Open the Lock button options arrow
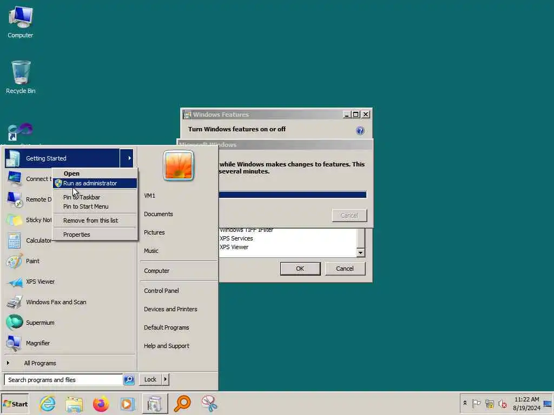 165,379
